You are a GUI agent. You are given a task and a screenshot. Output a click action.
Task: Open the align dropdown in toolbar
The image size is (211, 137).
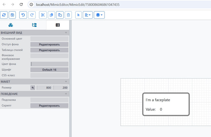pos(88,15)
